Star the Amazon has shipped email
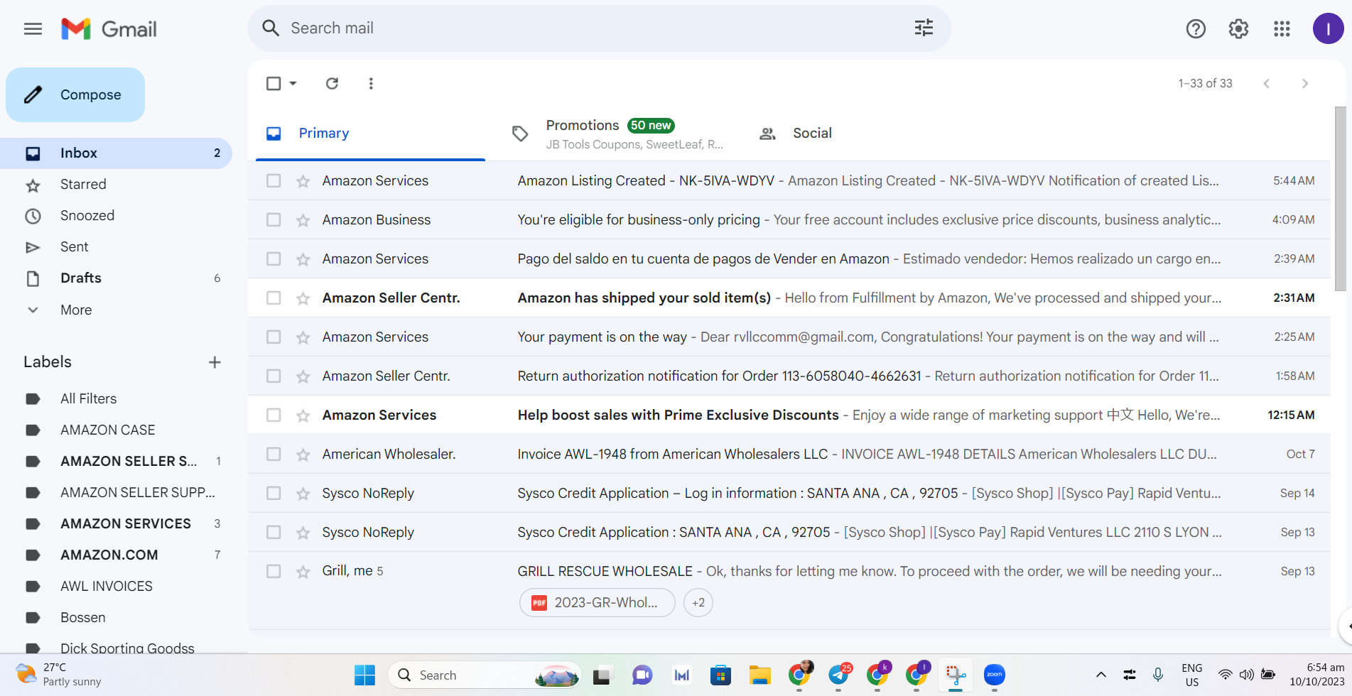1352x696 pixels. 303,298
